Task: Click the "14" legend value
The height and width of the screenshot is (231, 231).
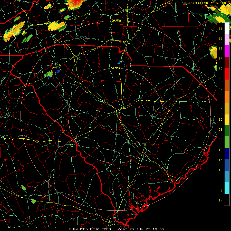Action: pyautogui.click(x=220, y=160)
